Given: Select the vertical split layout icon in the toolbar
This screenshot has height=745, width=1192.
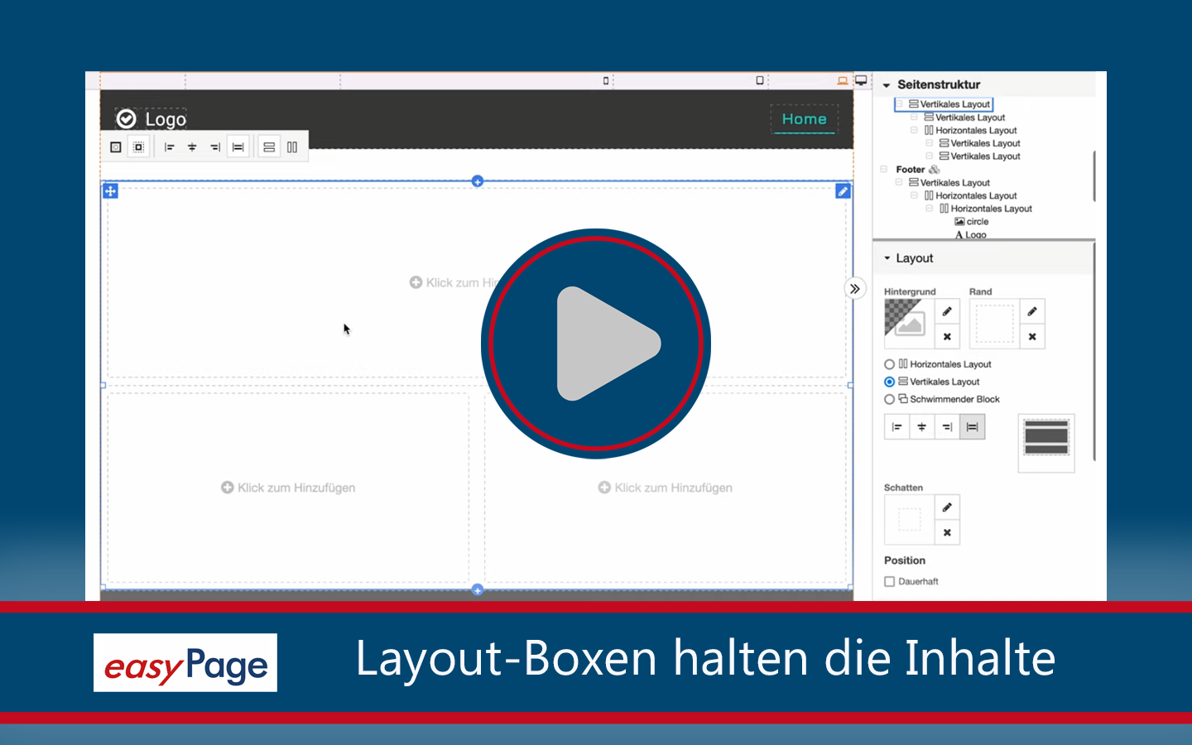Looking at the screenshot, I should 292,147.
